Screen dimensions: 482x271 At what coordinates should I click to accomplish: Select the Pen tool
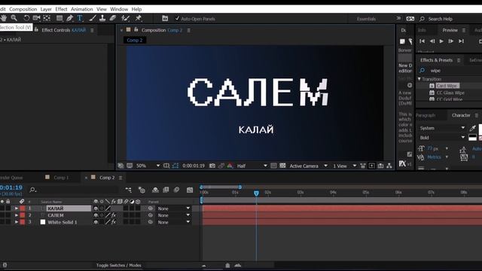point(70,18)
